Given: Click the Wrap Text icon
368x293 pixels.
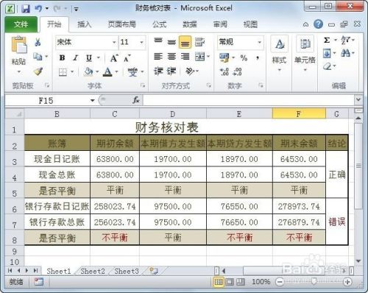Looking at the screenshot, I should (x=199, y=42).
